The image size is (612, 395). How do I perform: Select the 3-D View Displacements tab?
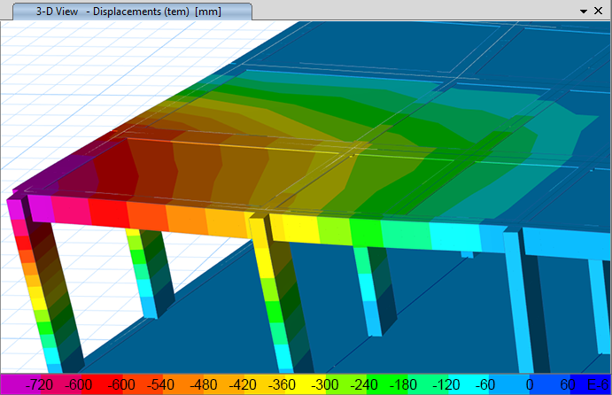tap(128, 11)
